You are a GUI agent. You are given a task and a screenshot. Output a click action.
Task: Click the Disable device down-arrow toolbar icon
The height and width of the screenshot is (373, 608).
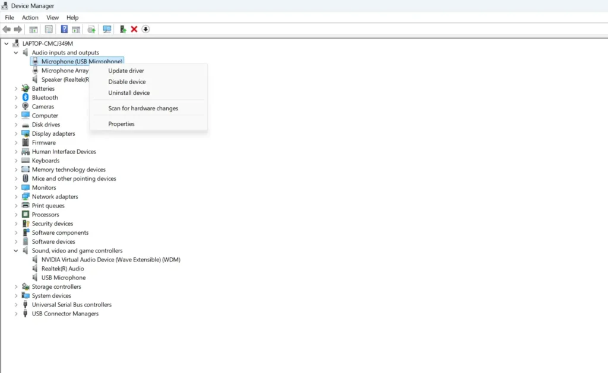pos(145,28)
